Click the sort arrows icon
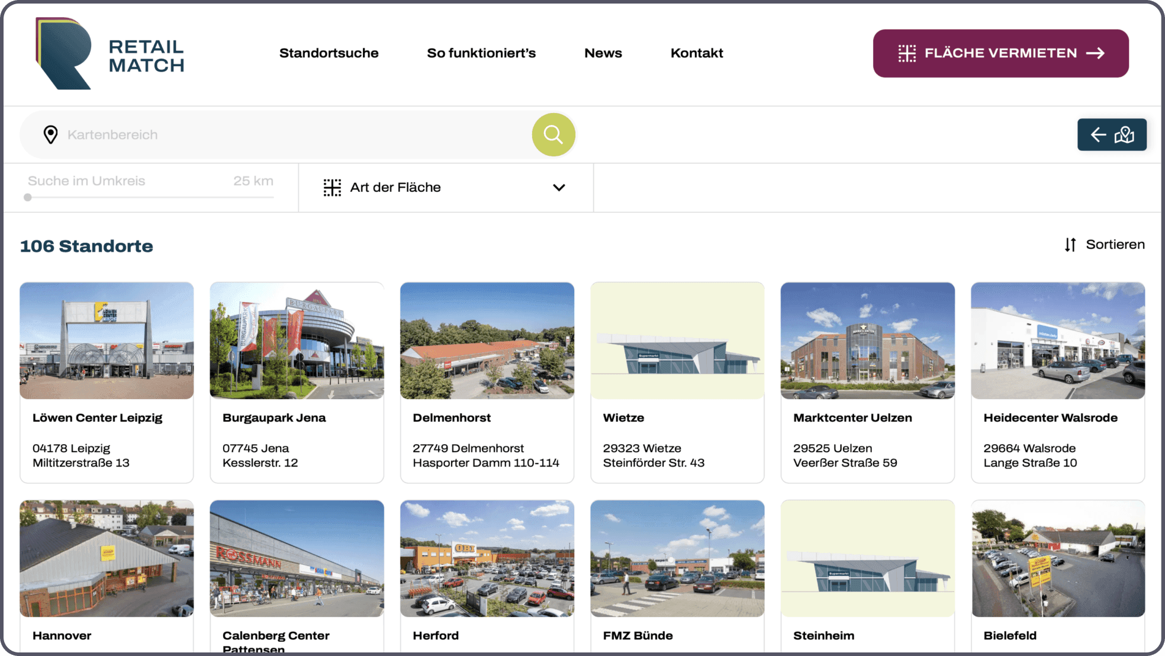 click(1070, 245)
